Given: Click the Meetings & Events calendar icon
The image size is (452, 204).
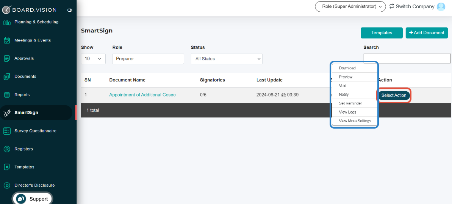Looking at the screenshot, I should pos(7,40).
